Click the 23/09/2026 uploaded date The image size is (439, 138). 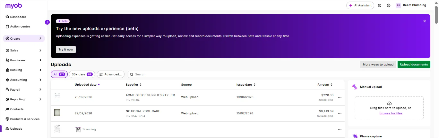coord(83,97)
